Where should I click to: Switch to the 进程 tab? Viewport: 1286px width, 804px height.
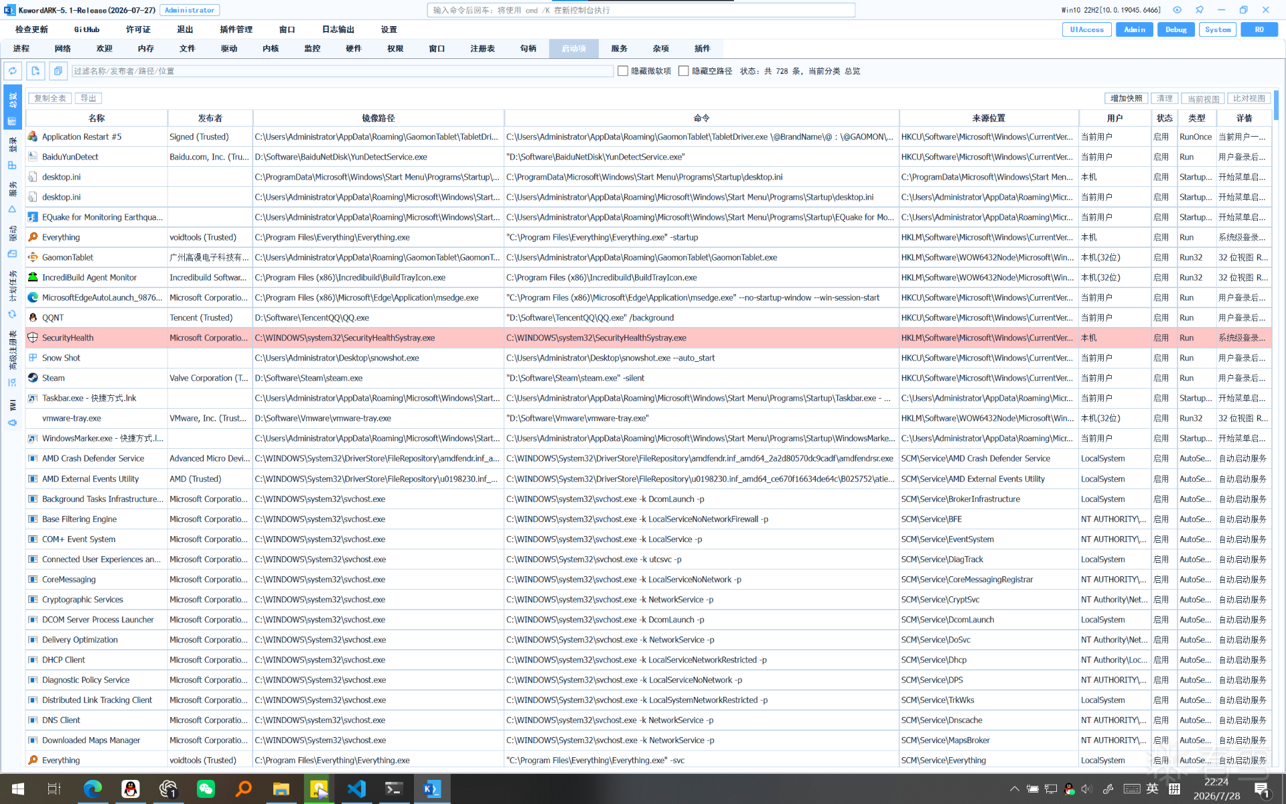(x=21, y=48)
